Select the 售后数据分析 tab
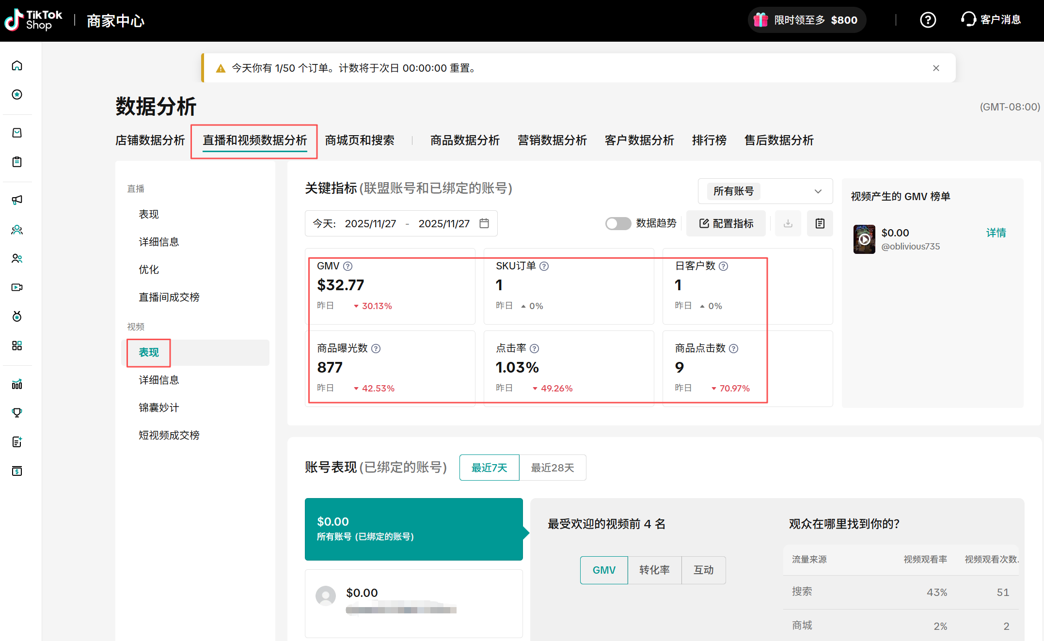This screenshot has height=641, width=1044. point(779,141)
